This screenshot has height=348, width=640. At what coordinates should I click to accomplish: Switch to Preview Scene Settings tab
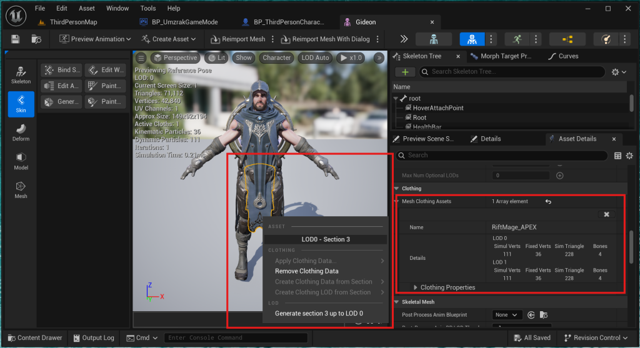(x=423, y=139)
